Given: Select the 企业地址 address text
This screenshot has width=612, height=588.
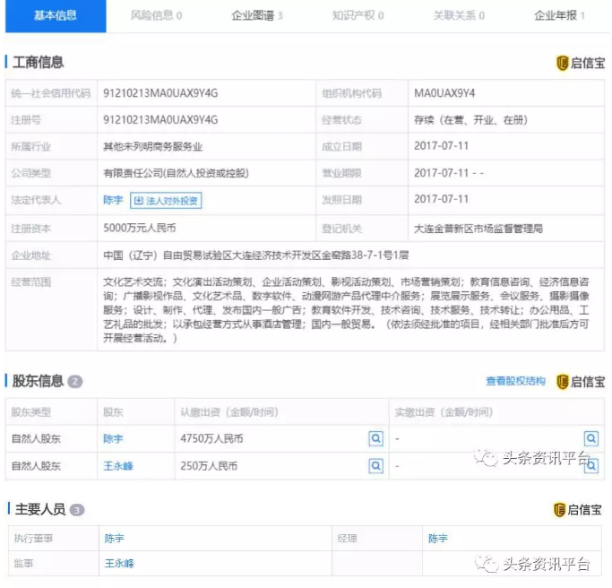Looking at the screenshot, I should pos(256,255).
